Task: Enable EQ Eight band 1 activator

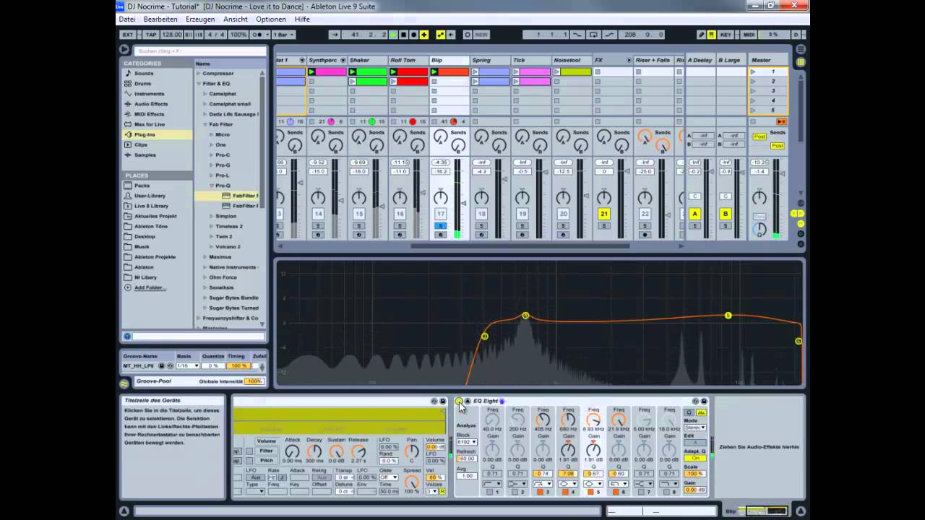Action: pyautogui.click(x=489, y=493)
